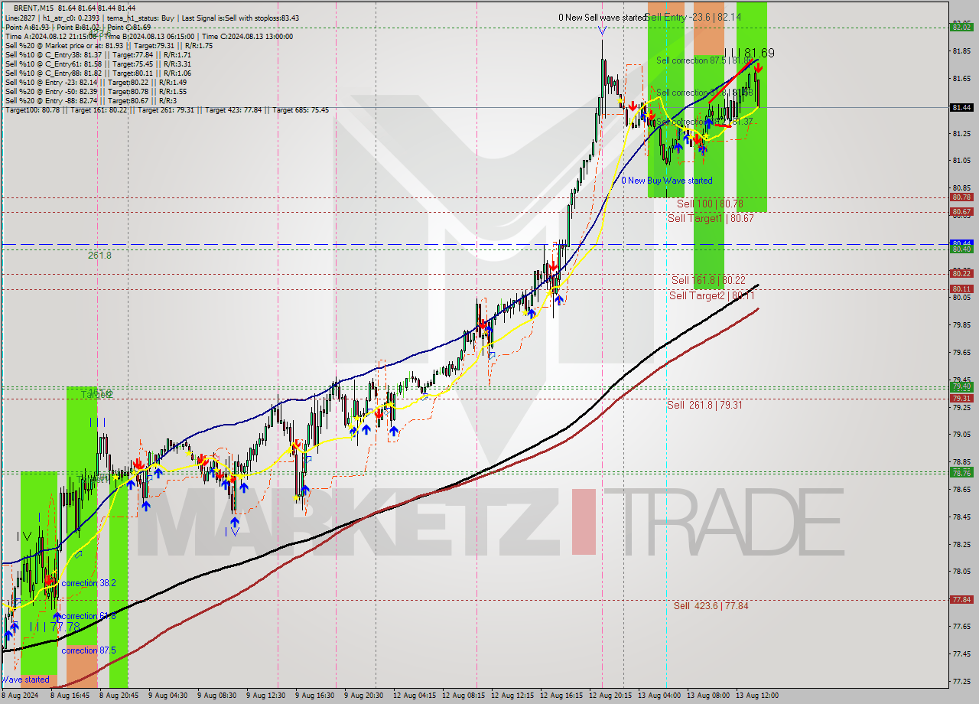Click the red 80.67 price tag
The image size is (979, 704).
pos(961,211)
